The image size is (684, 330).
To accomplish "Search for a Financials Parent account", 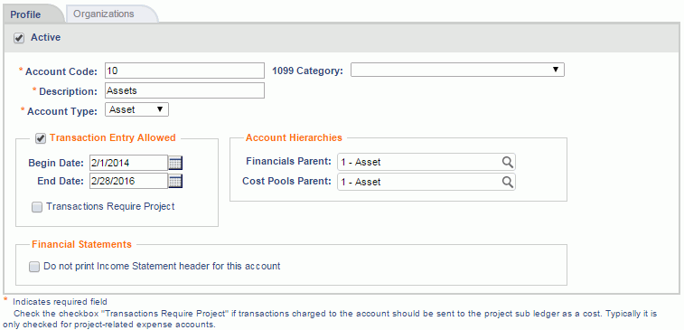I will pyautogui.click(x=507, y=162).
